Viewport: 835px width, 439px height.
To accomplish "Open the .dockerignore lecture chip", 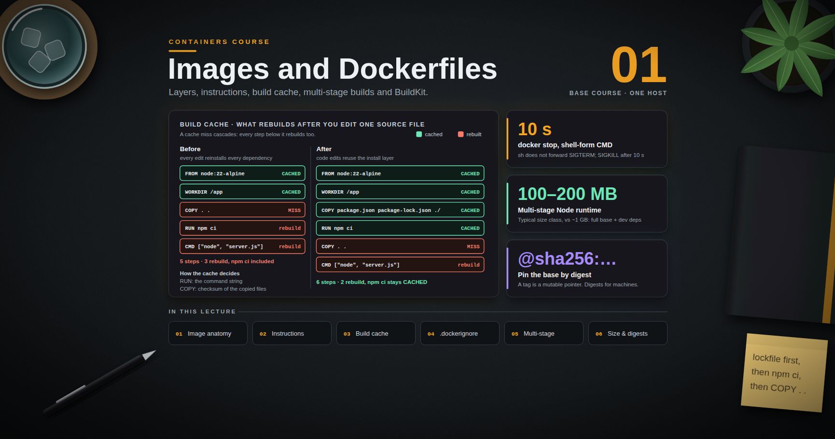I will pyautogui.click(x=459, y=333).
